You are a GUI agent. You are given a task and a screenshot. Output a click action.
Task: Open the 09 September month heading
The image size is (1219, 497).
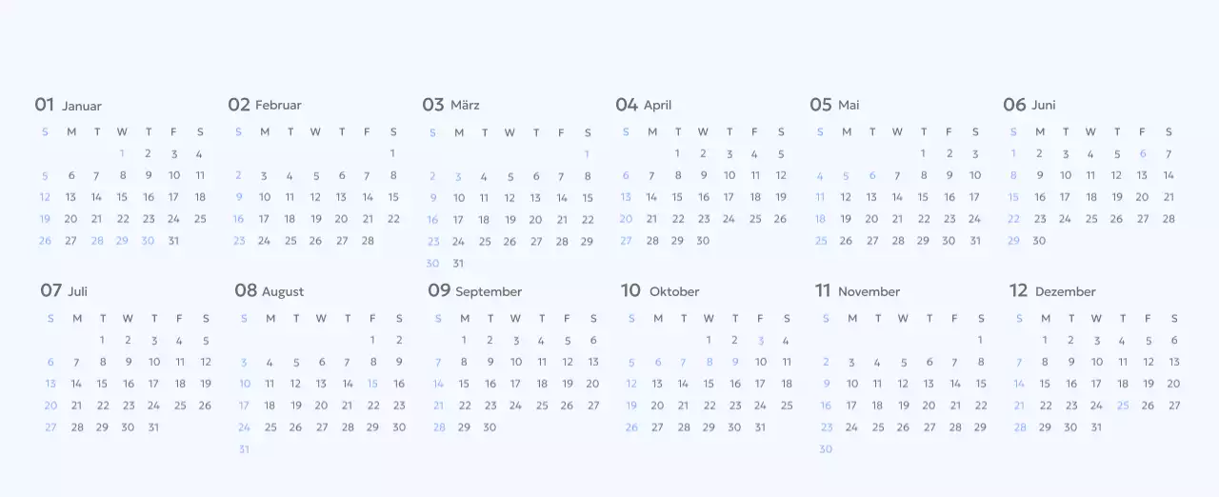coord(475,290)
